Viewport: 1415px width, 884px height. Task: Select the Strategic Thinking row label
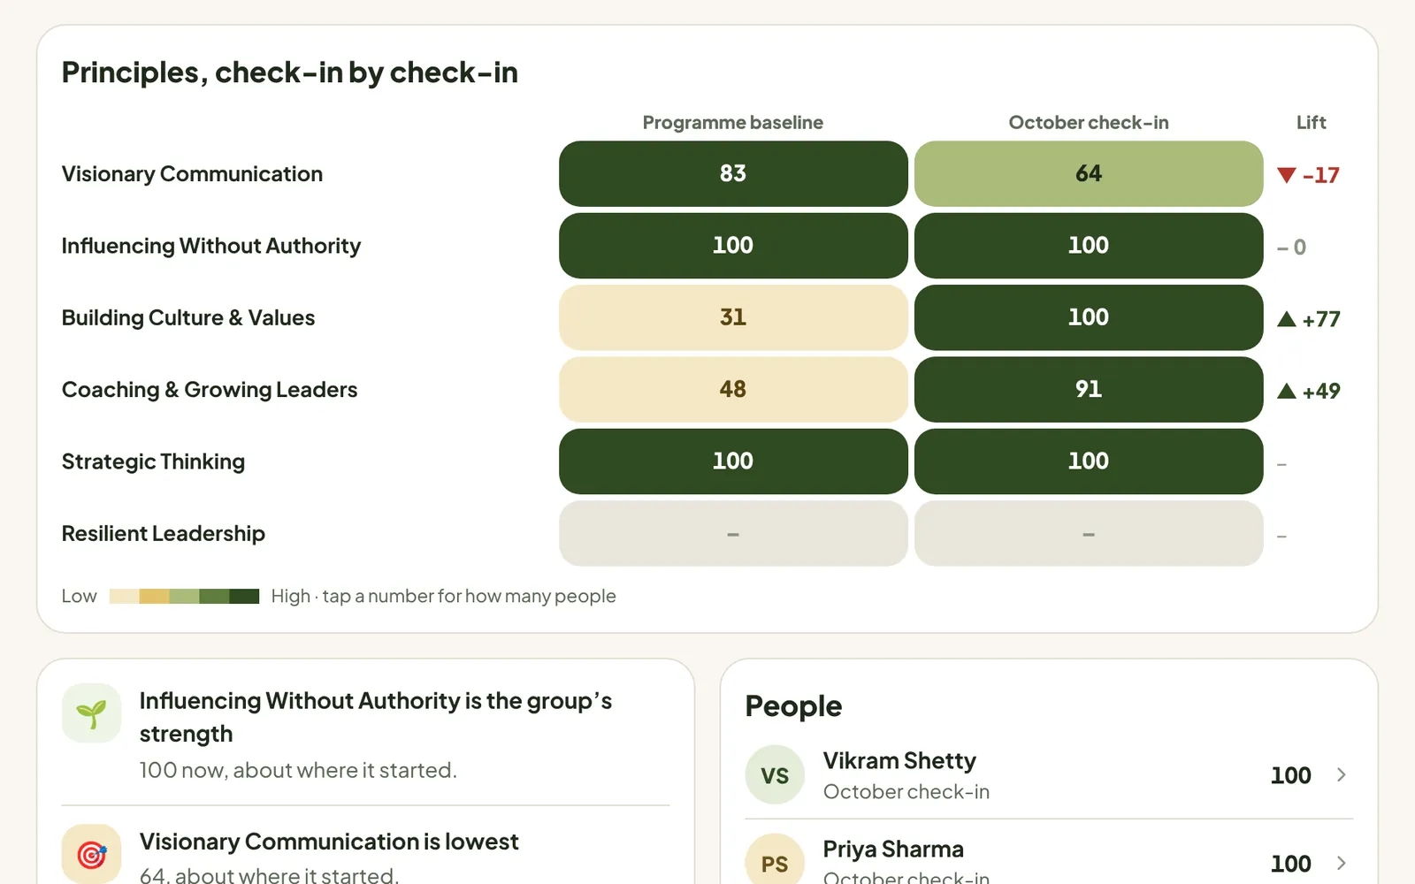(x=153, y=461)
